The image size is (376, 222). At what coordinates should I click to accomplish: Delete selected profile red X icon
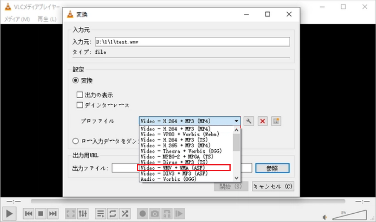pos(262,121)
